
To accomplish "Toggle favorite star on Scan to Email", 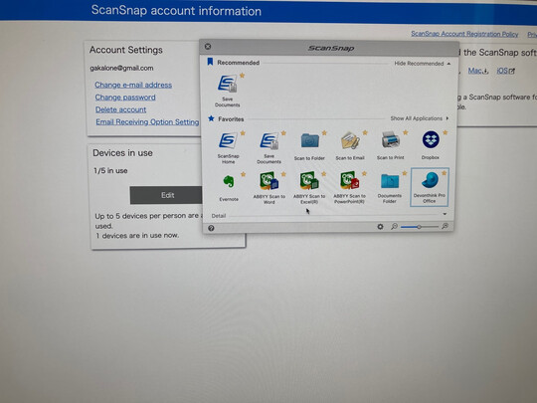I will point(365,132).
